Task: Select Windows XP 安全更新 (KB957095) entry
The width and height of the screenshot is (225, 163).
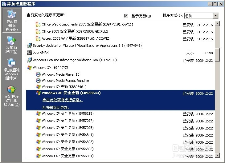Action: (67, 128)
